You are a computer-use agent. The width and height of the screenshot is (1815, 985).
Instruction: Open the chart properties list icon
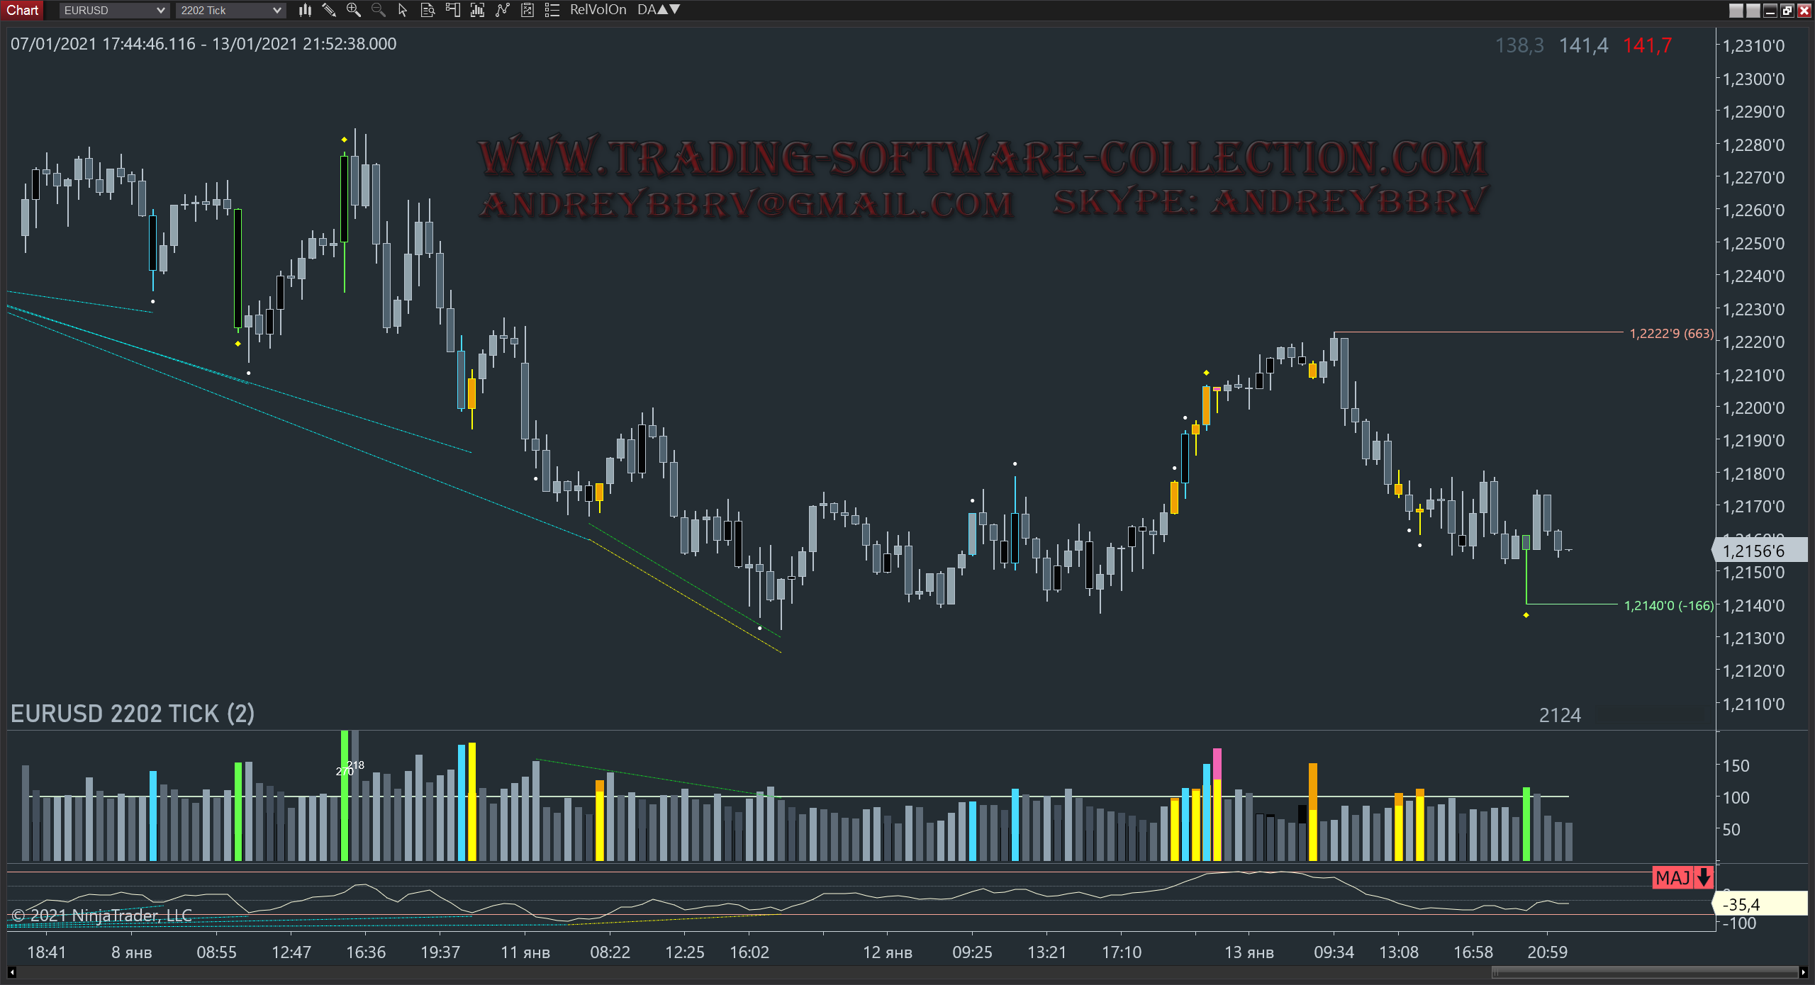(552, 10)
